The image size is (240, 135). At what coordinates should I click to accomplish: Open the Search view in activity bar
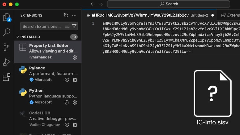pos(7,32)
